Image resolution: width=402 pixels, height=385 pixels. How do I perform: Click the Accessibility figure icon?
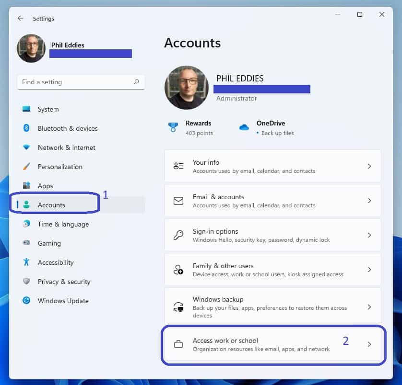click(26, 262)
